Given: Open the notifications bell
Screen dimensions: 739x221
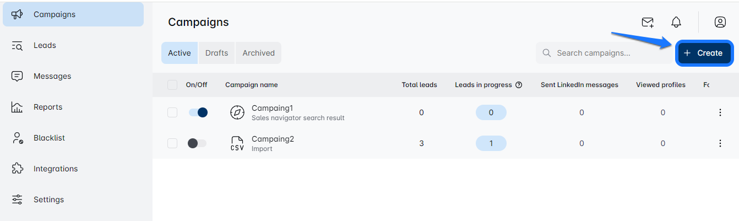Looking at the screenshot, I should pyautogui.click(x=676, y=22).
